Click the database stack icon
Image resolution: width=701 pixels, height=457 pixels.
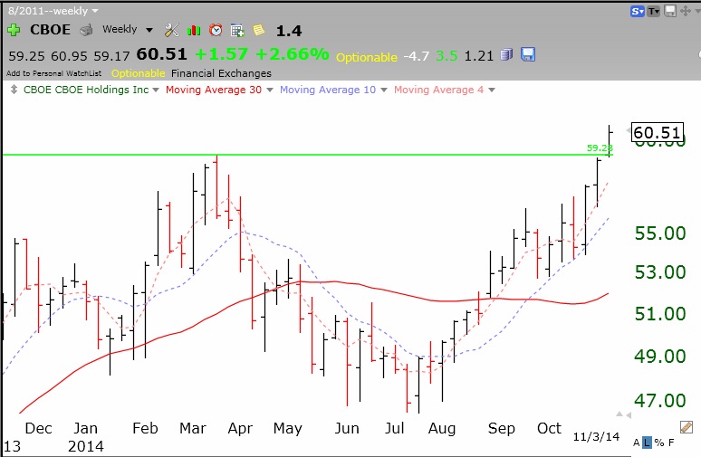[x=506, y=54]
